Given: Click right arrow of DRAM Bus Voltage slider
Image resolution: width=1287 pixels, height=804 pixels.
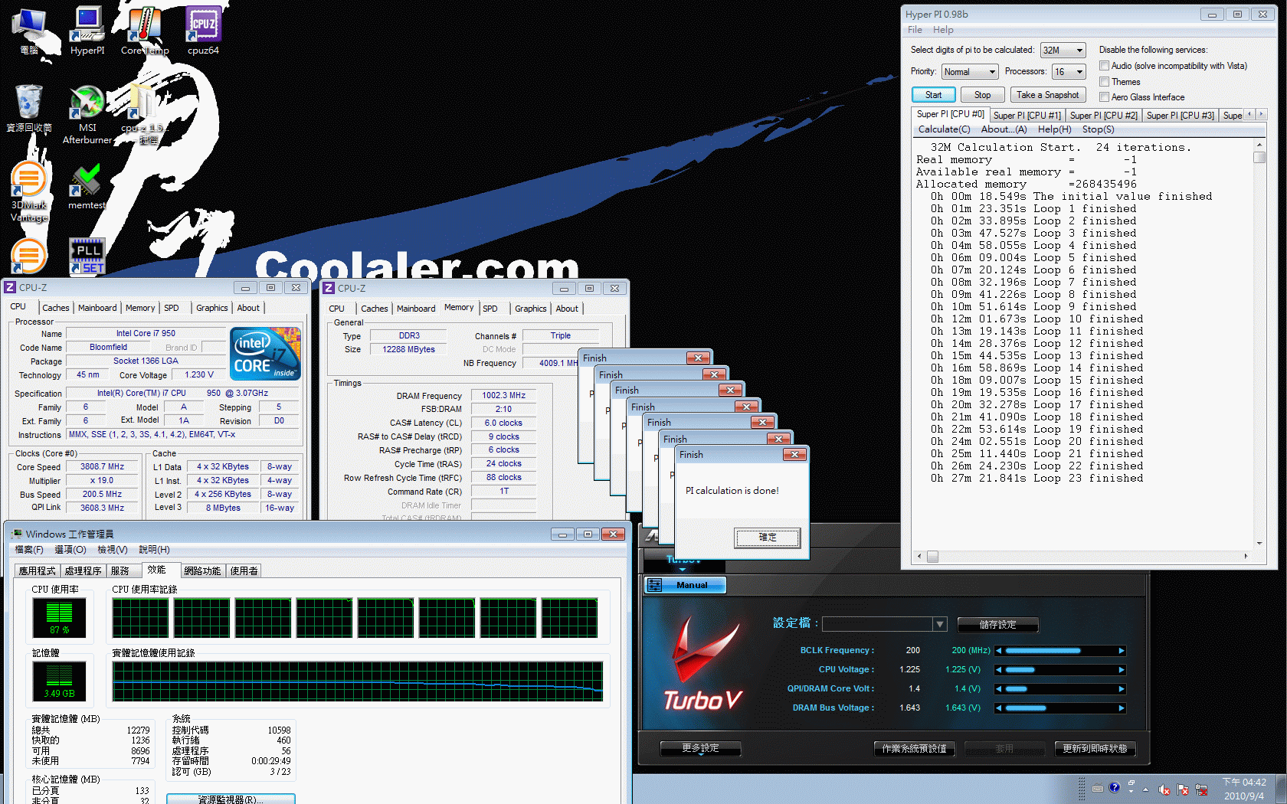Looking at the screenshot, I should [1122, 708].
